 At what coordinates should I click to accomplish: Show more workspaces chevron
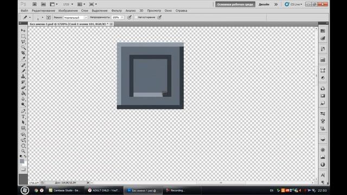click(276, 4)
